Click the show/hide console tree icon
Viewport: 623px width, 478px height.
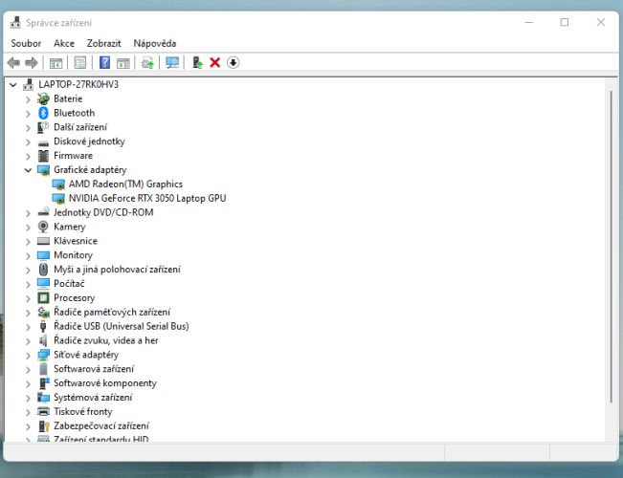(x=56, y=63)
